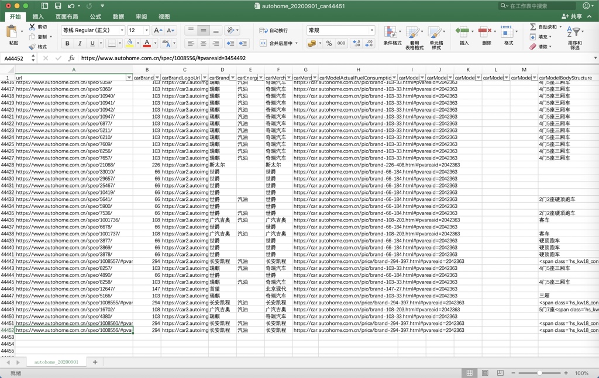This screenshot has height=378, width=599.
Task: Click the Cut scissors icon
Action: (32, 27)
